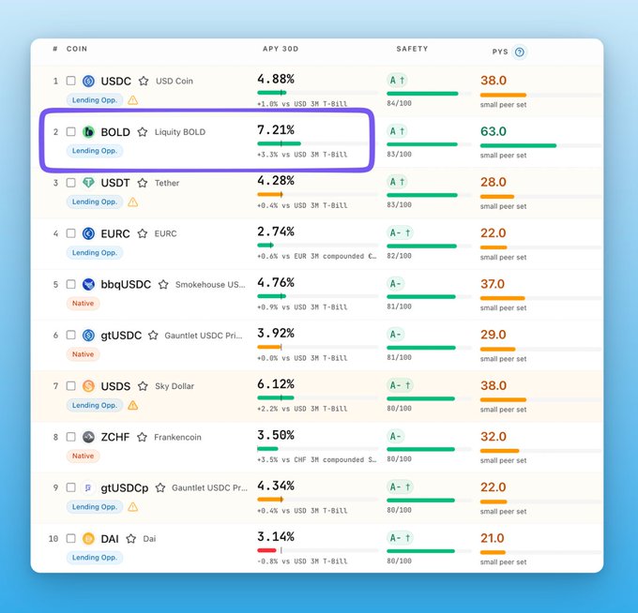Click the Sky Dollar name text
This screenshot has width=638, height=613.
click(x=175, y=386)
